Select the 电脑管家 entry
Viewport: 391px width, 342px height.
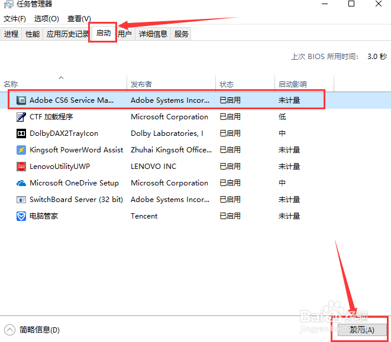[x=44, y=216]
